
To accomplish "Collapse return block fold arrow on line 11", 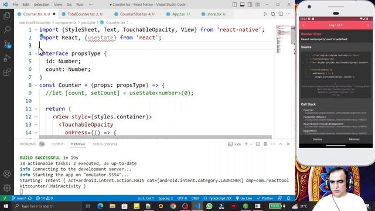I will coord(36,108).
